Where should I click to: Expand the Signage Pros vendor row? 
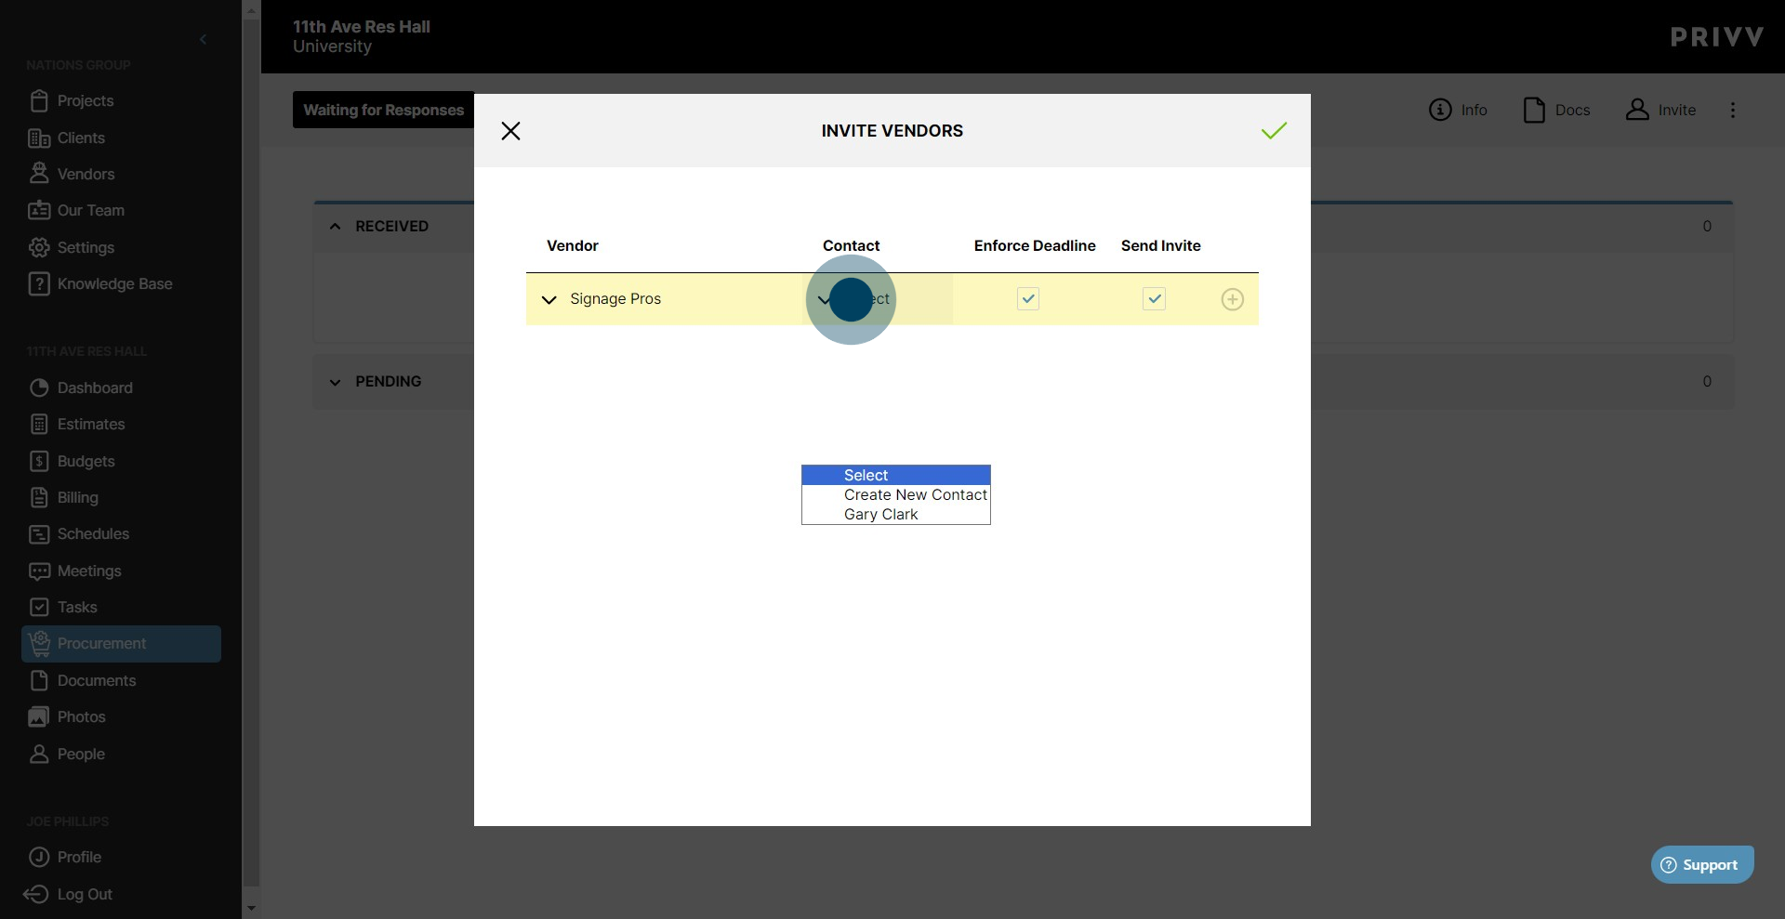click(x=549, y=299)
